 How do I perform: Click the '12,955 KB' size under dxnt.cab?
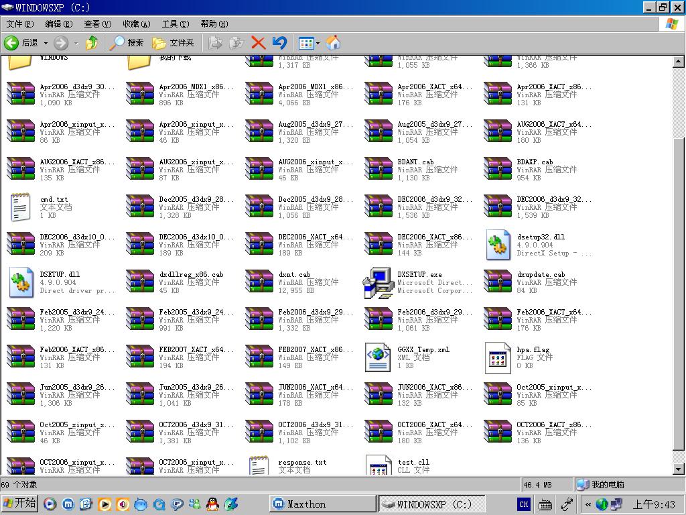tap(297, 290)
